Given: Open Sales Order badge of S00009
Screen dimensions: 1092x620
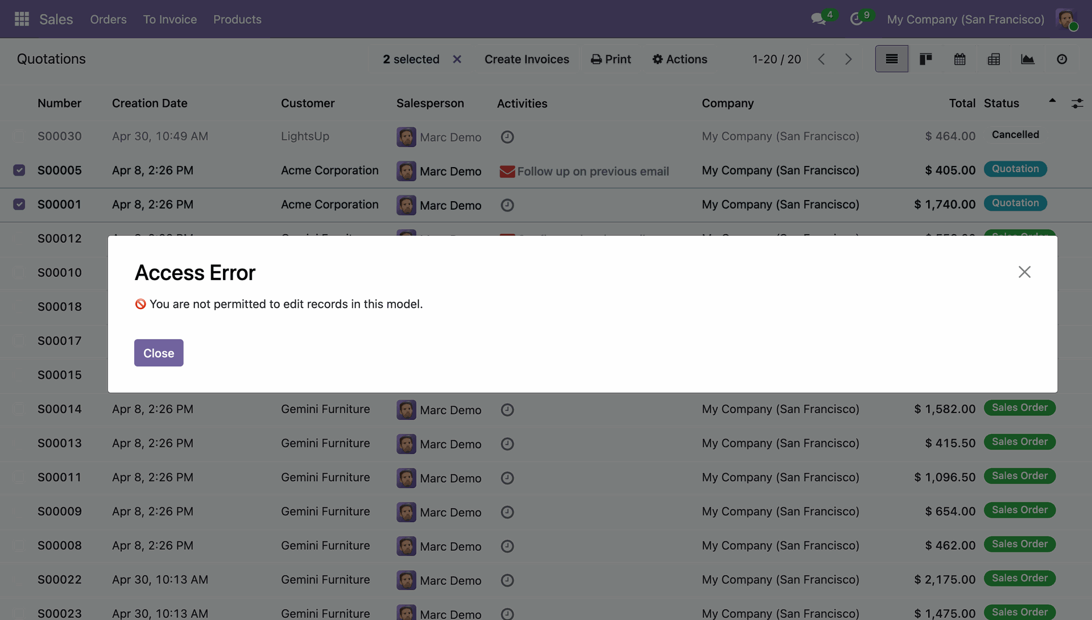Looking at the screenshot, I should pyautogui.click(x=1020, y=510).
